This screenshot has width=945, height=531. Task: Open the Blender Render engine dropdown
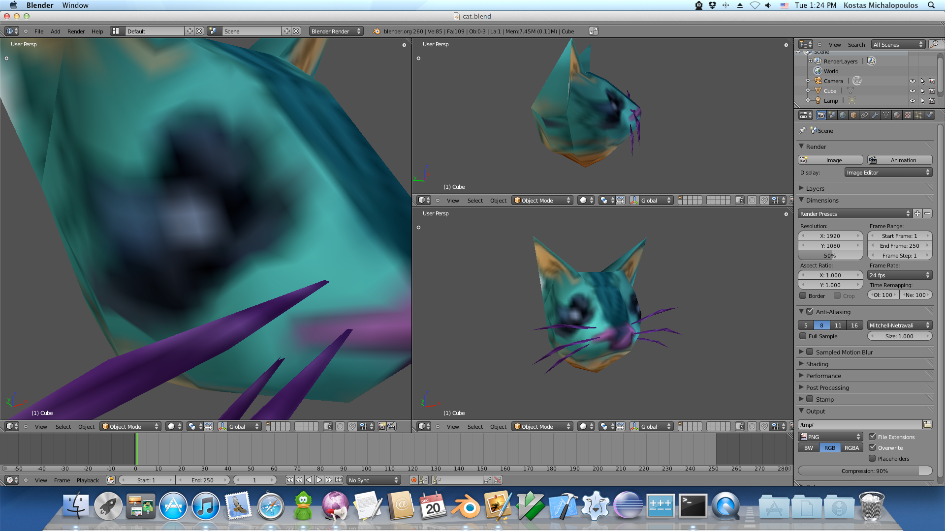pos(336,31)
